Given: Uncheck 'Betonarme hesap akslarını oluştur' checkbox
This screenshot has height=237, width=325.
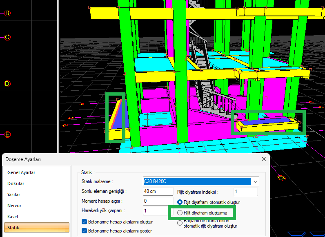Looking at the screenshot, I should tap(84, 222).
